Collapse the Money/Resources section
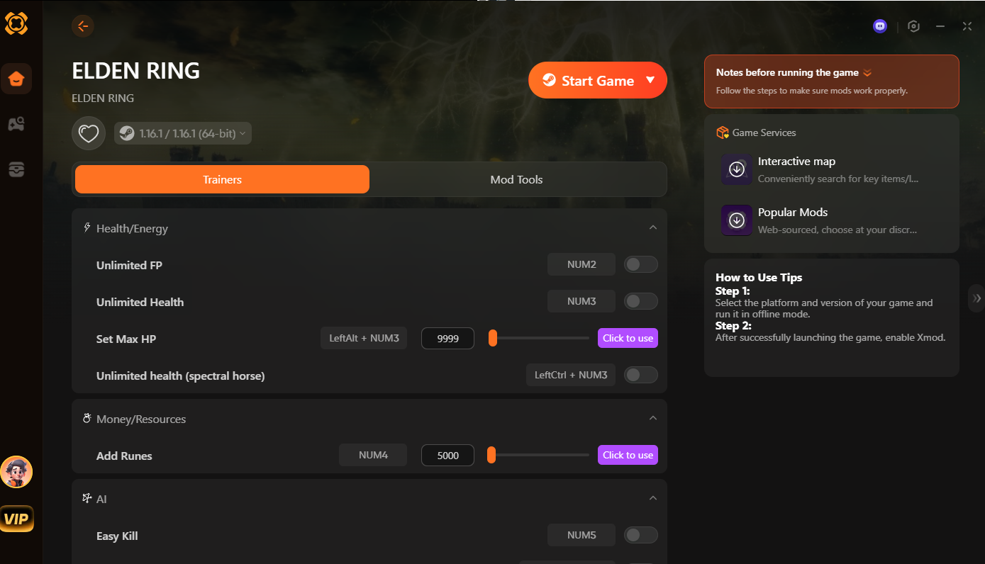The image size is (985, 564). point(653,418)
